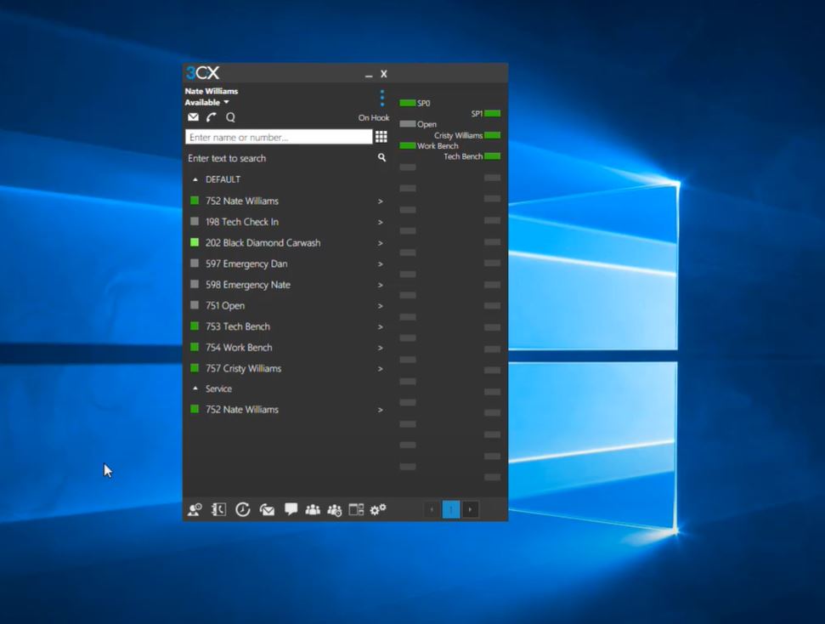Click the phone handset call icon
825x624 pixels.
point(212,117)
